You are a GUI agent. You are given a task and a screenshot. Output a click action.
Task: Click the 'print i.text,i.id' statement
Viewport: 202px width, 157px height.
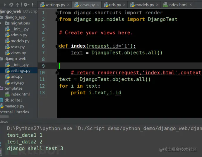[x=96, y=93]
